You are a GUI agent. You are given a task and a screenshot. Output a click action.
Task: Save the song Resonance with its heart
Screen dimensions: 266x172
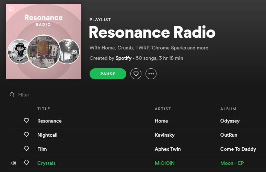(x=26, y=121)
